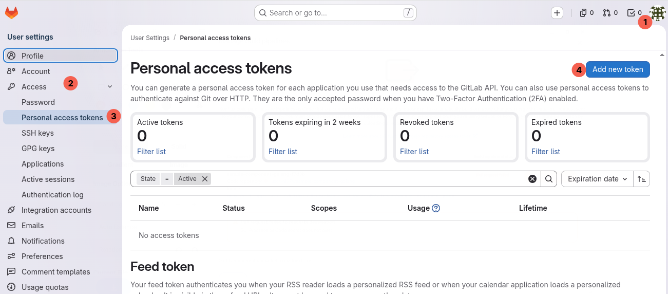Open Notifications settings text link

click(x=43, y=241)
